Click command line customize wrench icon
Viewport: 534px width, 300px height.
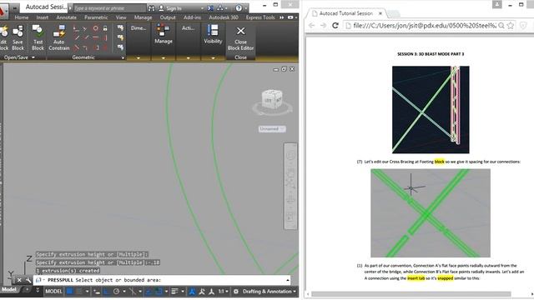28,280
